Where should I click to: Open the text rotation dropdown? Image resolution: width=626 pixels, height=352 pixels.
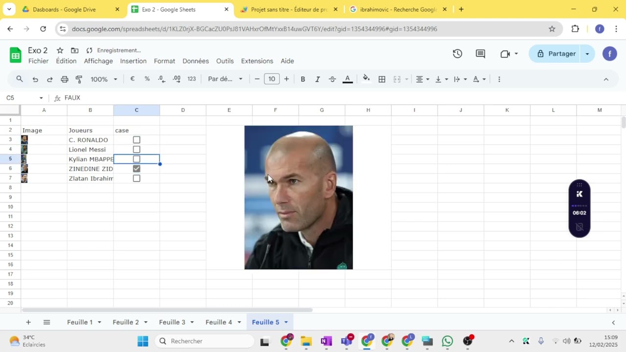point(479,79)
